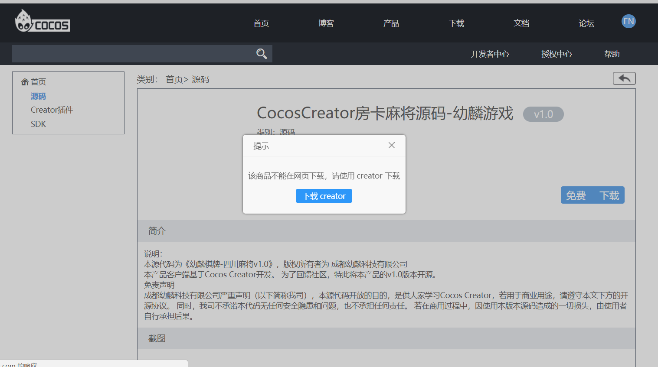Viewport: 658px width, 367px height.
Task: Click the Cocos logo
Action: [x=43, y=21]
